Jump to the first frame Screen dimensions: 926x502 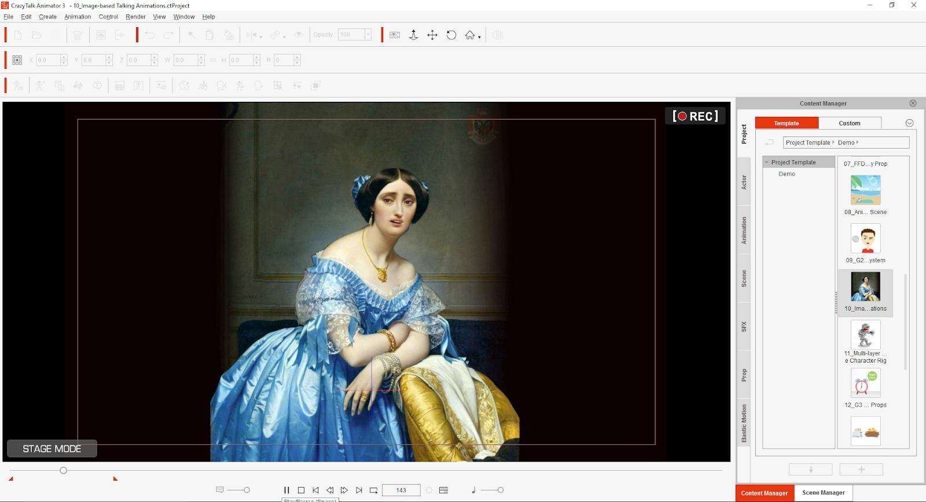[315, 490]
